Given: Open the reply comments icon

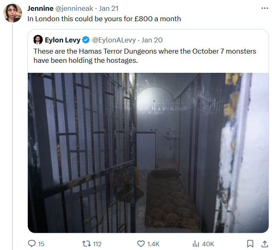Looking at the screenshot, I should click(x=32, y=244).
